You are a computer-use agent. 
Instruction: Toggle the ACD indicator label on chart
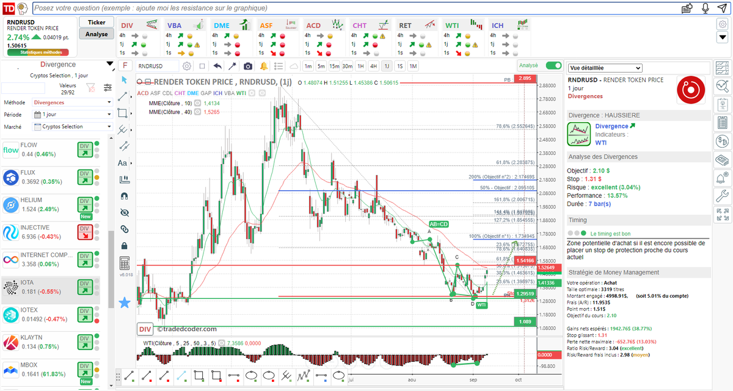tap(143, 93)
